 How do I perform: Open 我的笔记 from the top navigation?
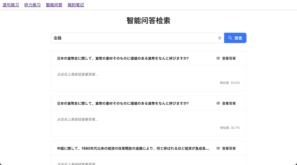click(76, 5)
